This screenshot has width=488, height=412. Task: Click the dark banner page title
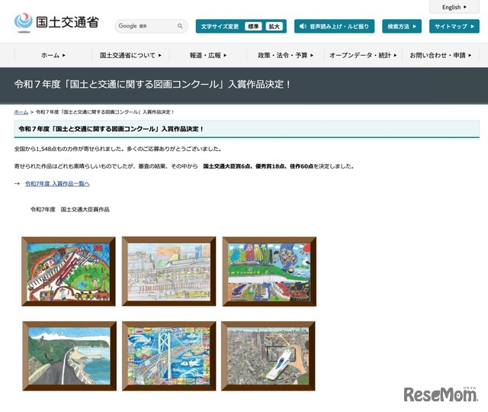coord(152,85)
